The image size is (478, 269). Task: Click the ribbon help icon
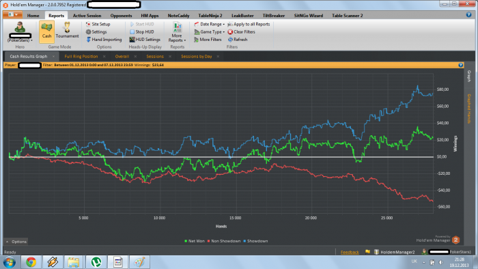coord(468,14)
